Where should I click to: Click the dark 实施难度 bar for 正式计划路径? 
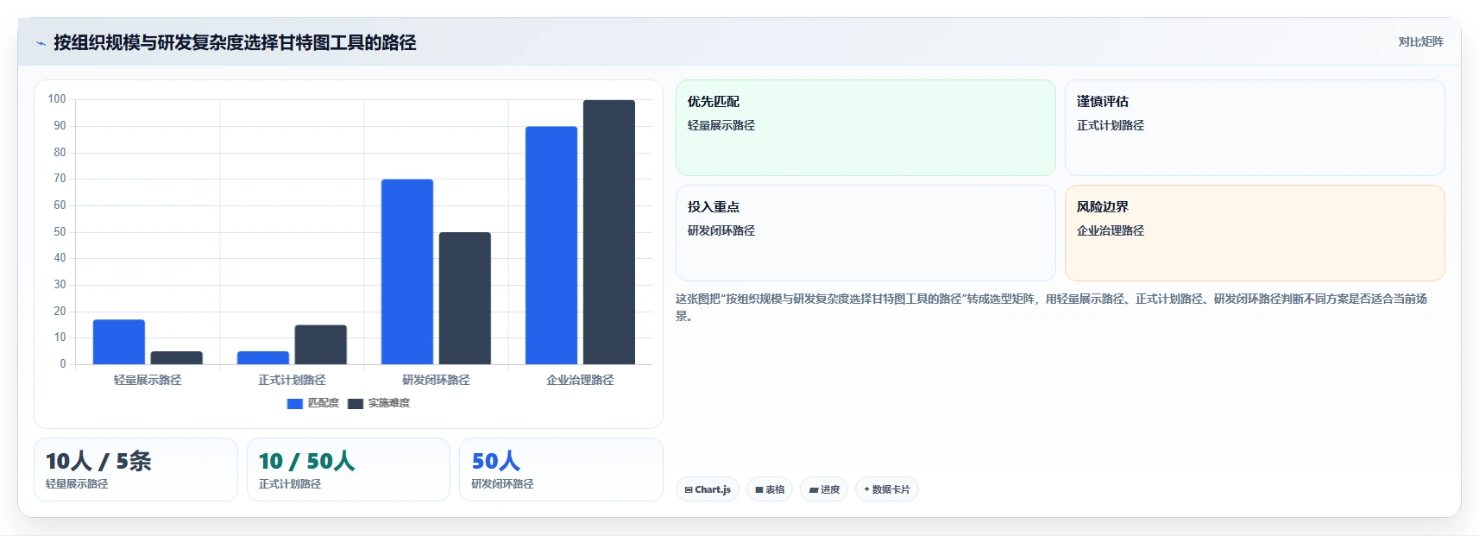click(x=321, y=344)
